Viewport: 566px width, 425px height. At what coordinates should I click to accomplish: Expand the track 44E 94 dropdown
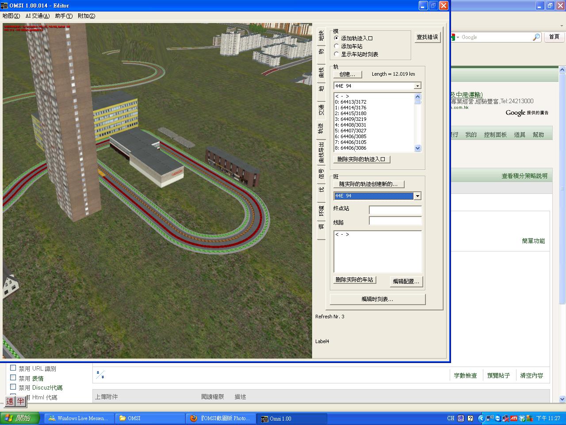[417, 86]
